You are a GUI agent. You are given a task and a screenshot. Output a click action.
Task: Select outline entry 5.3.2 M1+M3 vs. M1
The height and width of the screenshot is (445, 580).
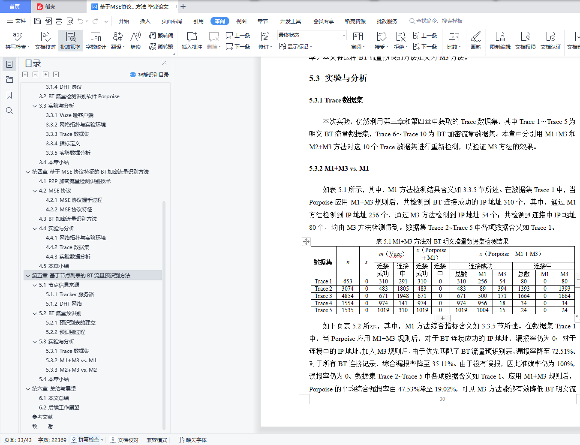coord(71,361)
